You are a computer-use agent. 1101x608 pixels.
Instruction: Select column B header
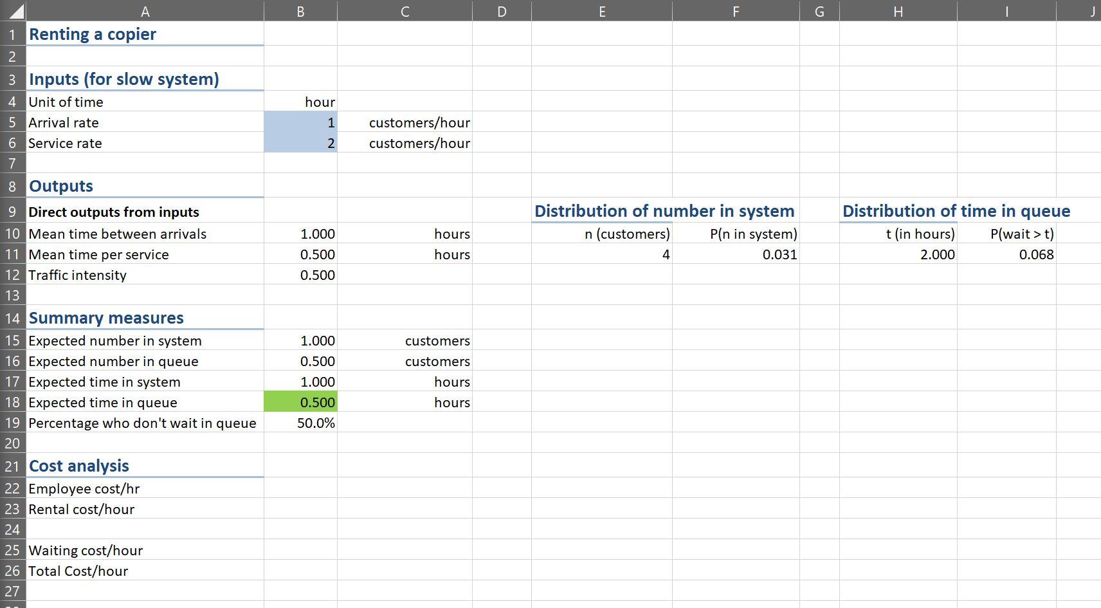tap(300, 11)
